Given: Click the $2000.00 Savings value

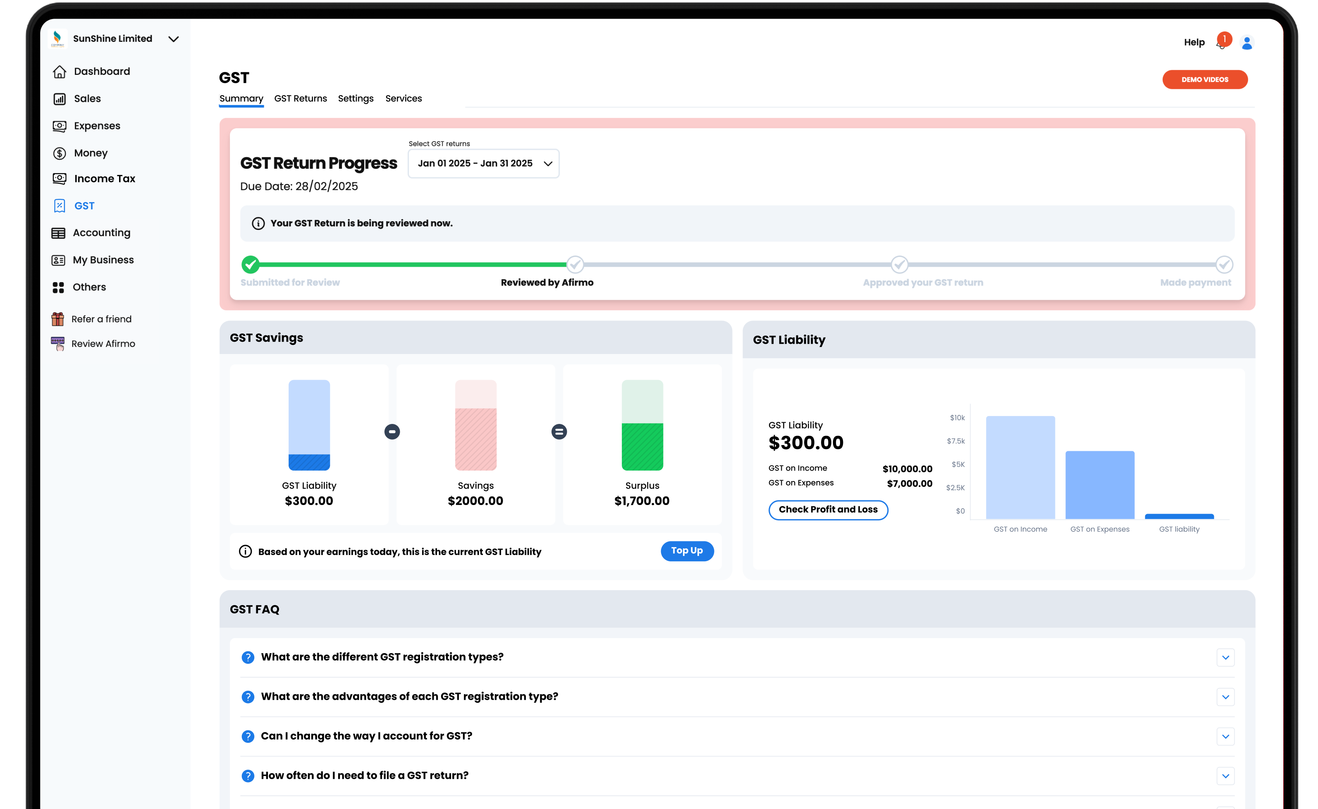Looking at the screenshot, I should pyautogui.click(x=475, y=501).
